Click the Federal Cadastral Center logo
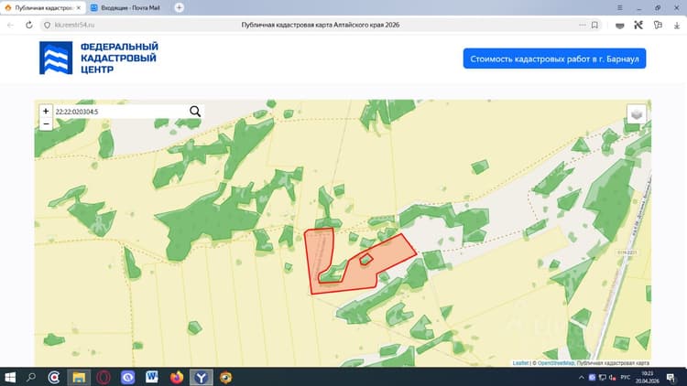The width and height of the screenshot is (687, 386). (99, 58)
